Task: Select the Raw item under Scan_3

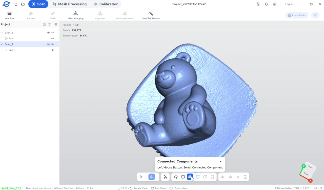Action: pyautogui.click(x=30, y=50)
